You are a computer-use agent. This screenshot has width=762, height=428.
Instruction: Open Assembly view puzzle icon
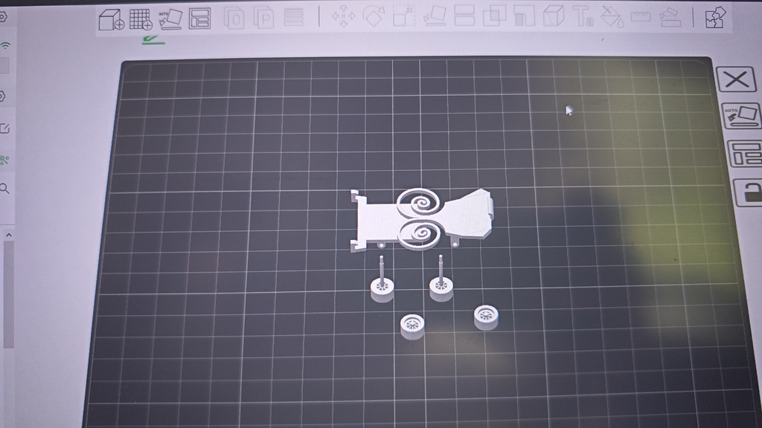pyautogui.click(x=715, y=17)
